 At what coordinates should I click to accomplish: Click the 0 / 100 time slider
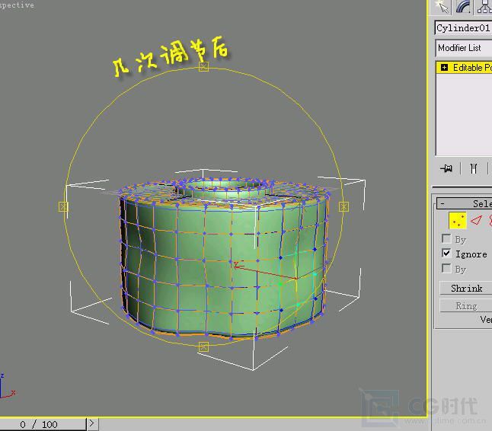point(43,425)
